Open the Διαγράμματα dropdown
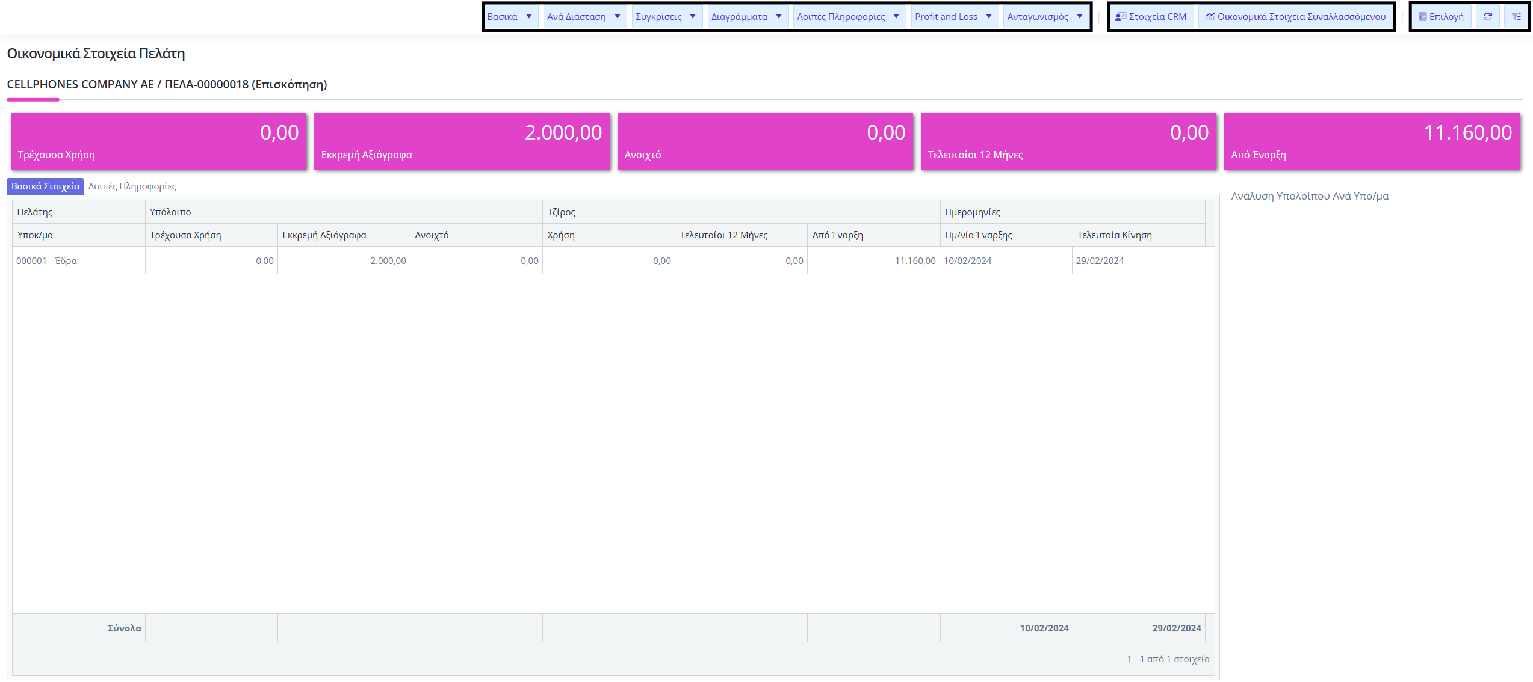Screen dimensions: 1533x682 point(747,17)
